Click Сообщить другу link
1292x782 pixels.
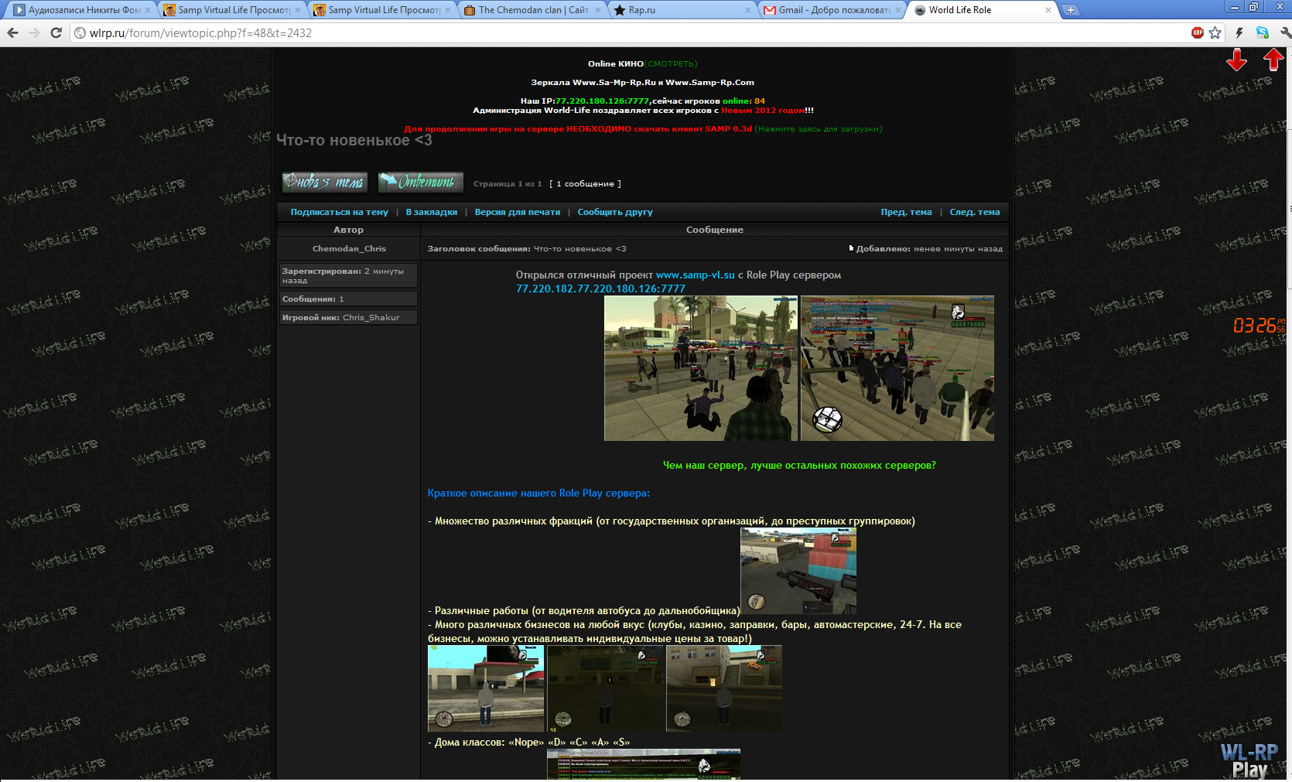coord(615,212)
